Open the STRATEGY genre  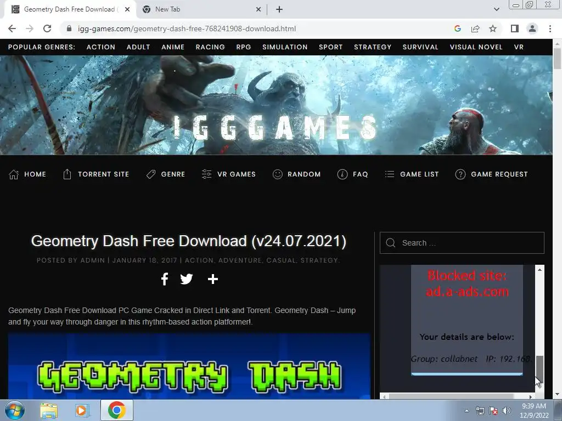[x=373, y=47]
